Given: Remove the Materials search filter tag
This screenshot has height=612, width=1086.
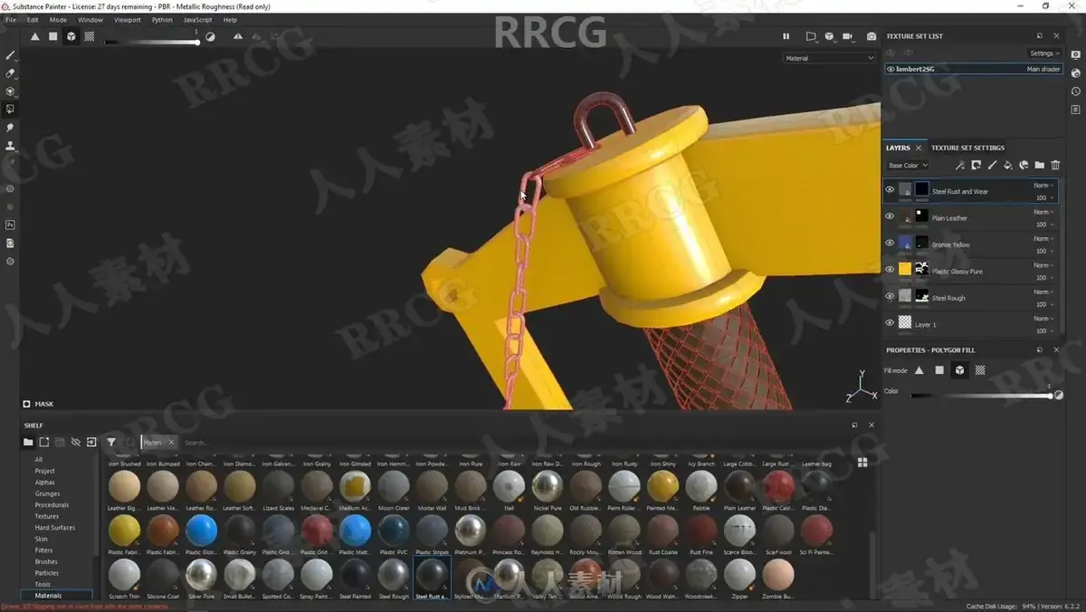Looking at the screenshot, I should point(171,443).
